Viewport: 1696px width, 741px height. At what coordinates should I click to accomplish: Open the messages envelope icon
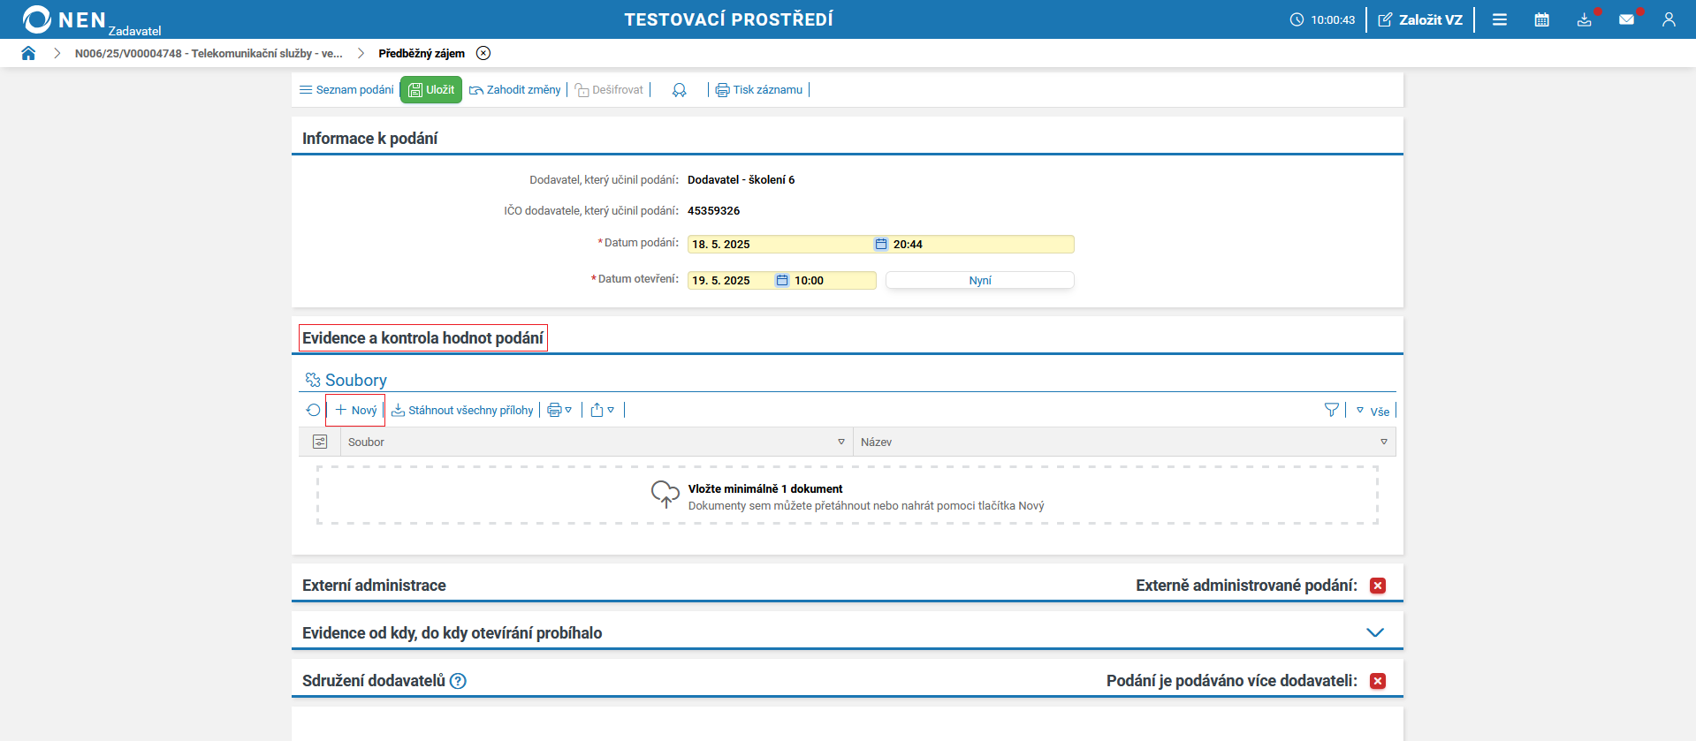click(1626, 19)
